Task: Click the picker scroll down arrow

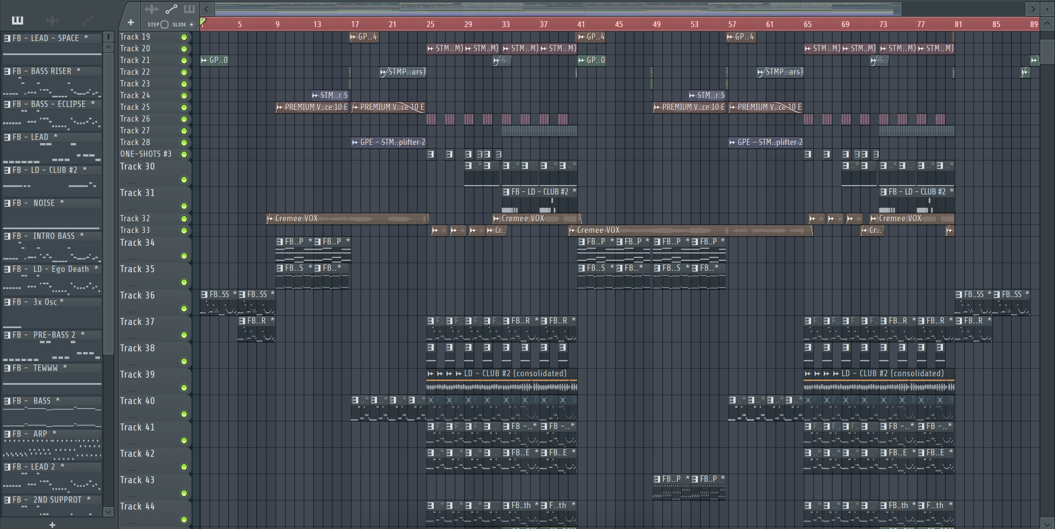Action: [108, 511]
